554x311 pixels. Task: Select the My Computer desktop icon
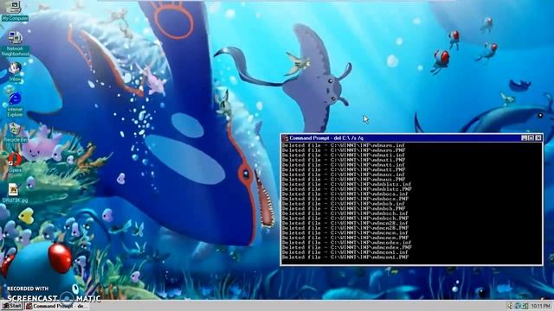coord(15,10)
